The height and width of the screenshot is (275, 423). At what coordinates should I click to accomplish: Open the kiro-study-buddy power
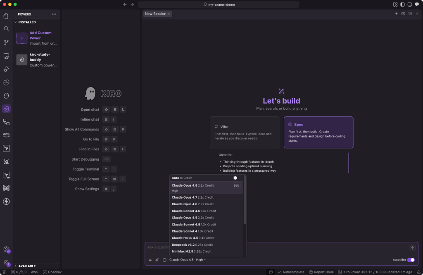click(x=37, y=59)
